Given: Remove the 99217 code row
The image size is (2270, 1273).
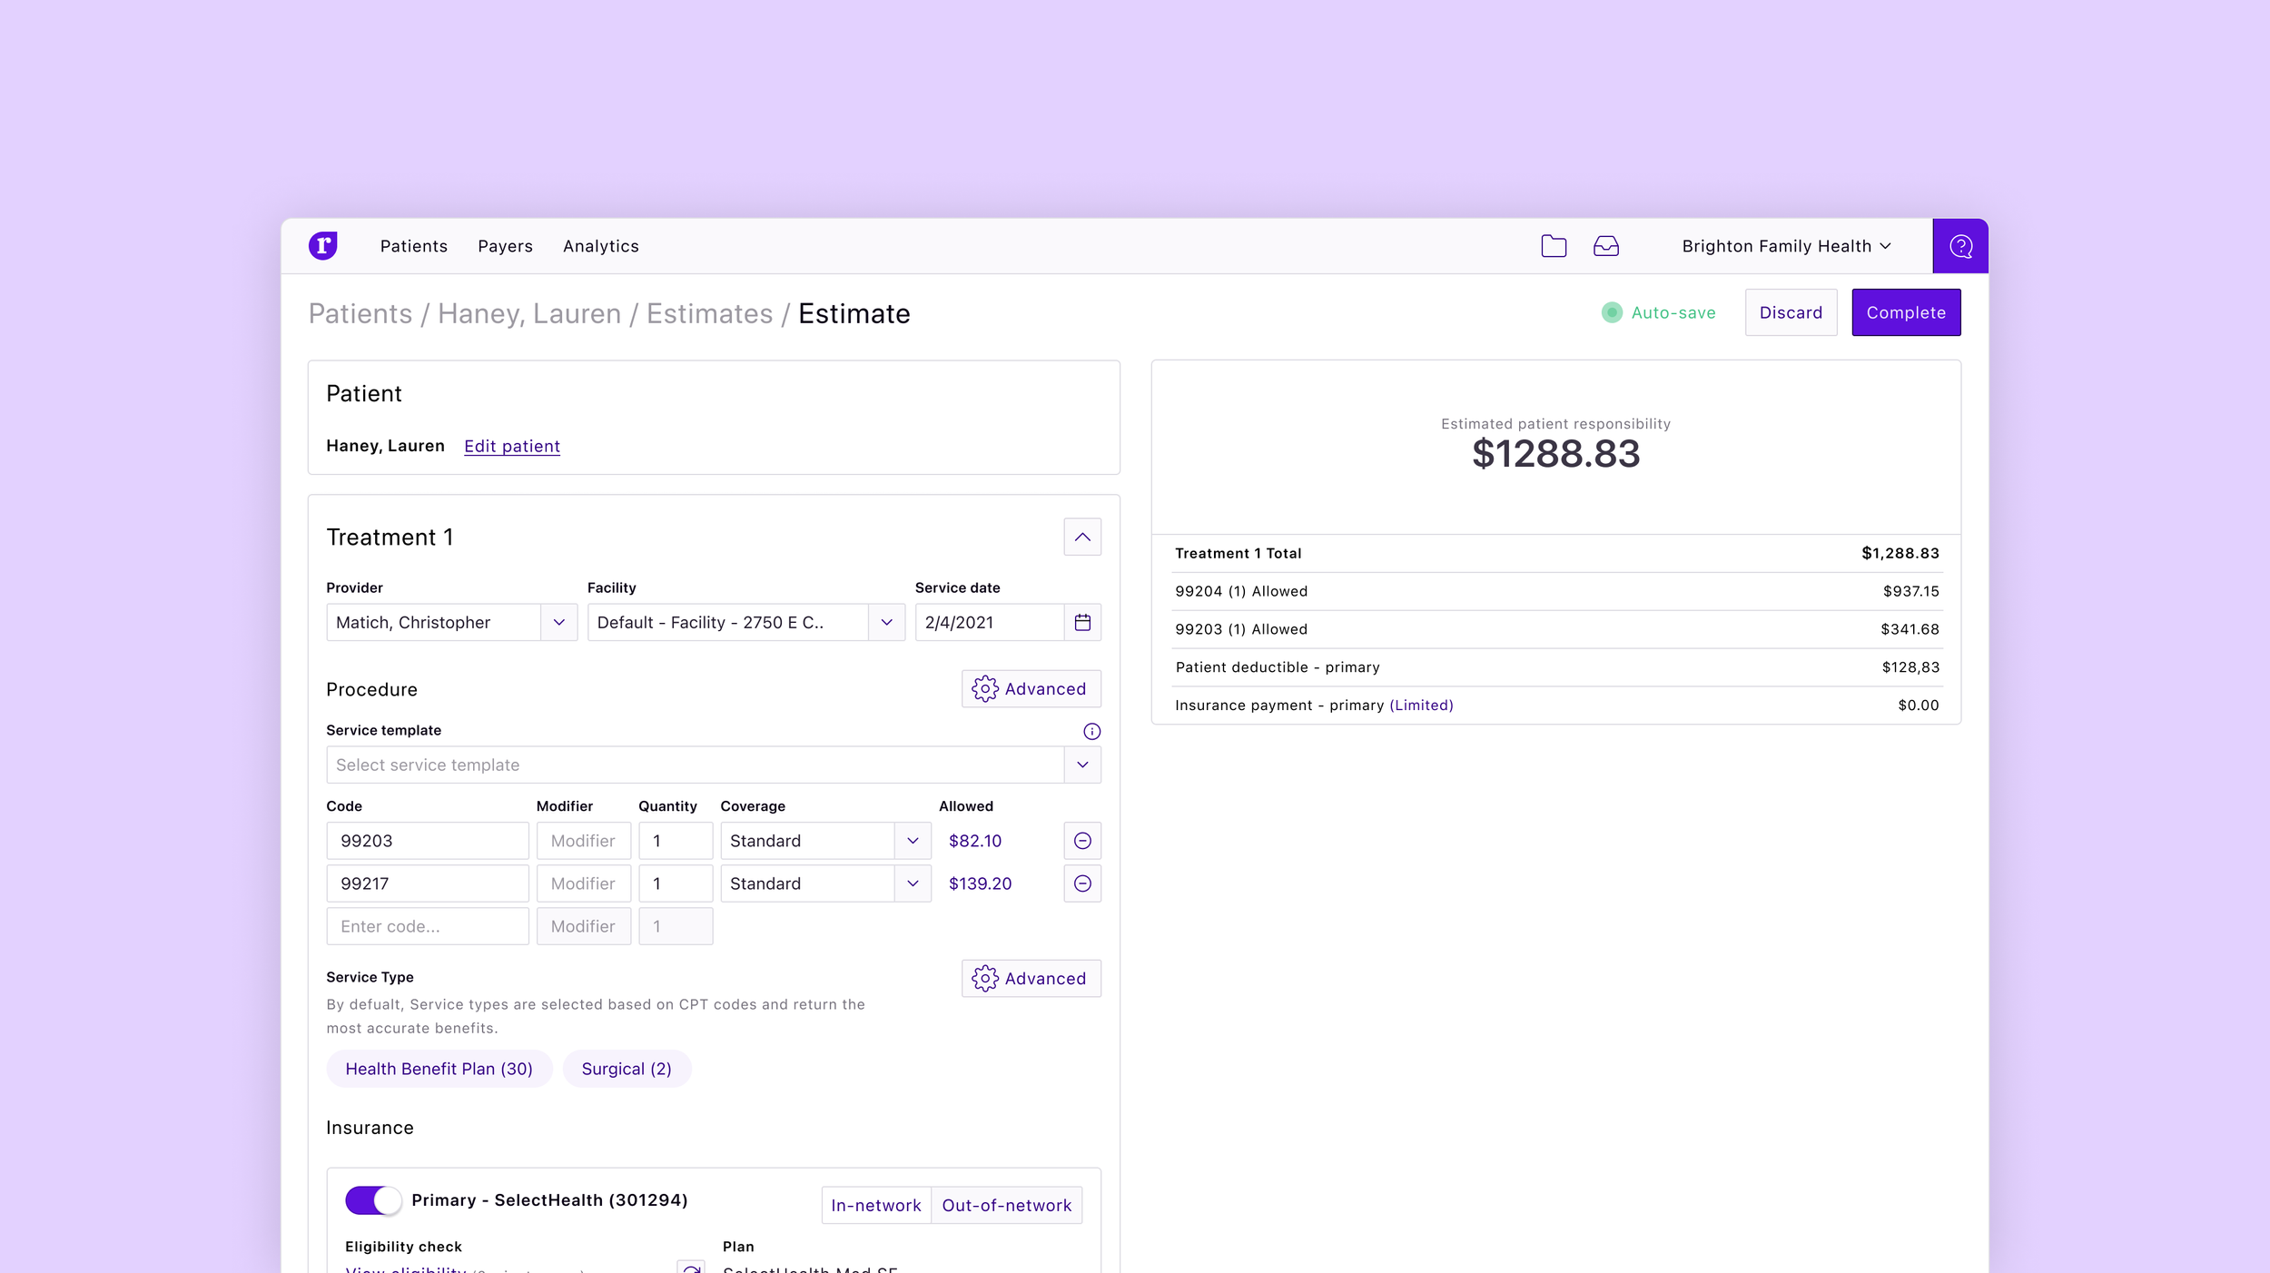Looking at the screenshot, I should click(x=1082, y=884).
